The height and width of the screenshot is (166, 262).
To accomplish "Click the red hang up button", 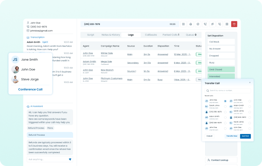I will pos(234,24).
